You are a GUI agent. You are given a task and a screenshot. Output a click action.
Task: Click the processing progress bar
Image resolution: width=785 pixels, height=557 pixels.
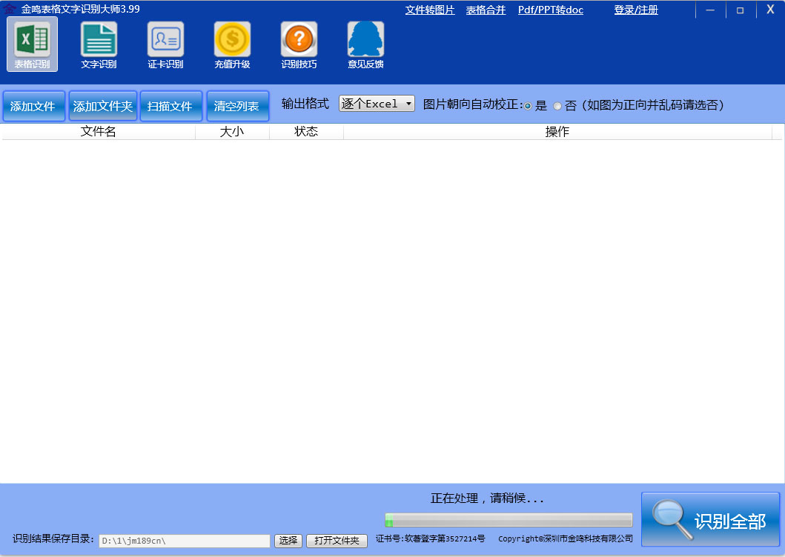[508, 518]
